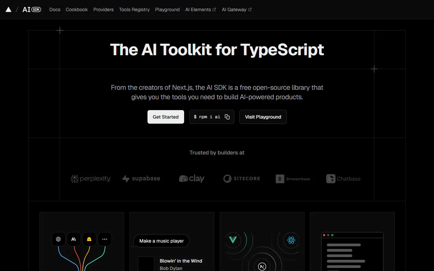This screenshot has width=434, height=271.
Task: Click the Visit Playground button
Action: coord(263,117)
